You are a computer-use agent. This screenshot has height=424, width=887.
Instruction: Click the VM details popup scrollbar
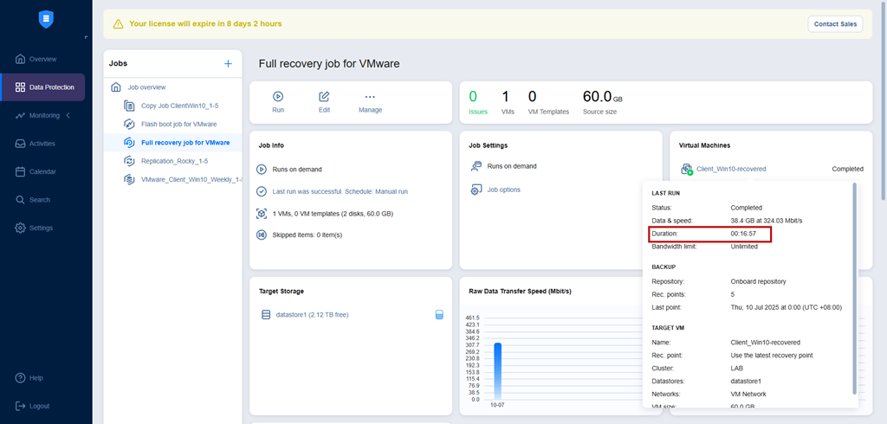point(855,288)
